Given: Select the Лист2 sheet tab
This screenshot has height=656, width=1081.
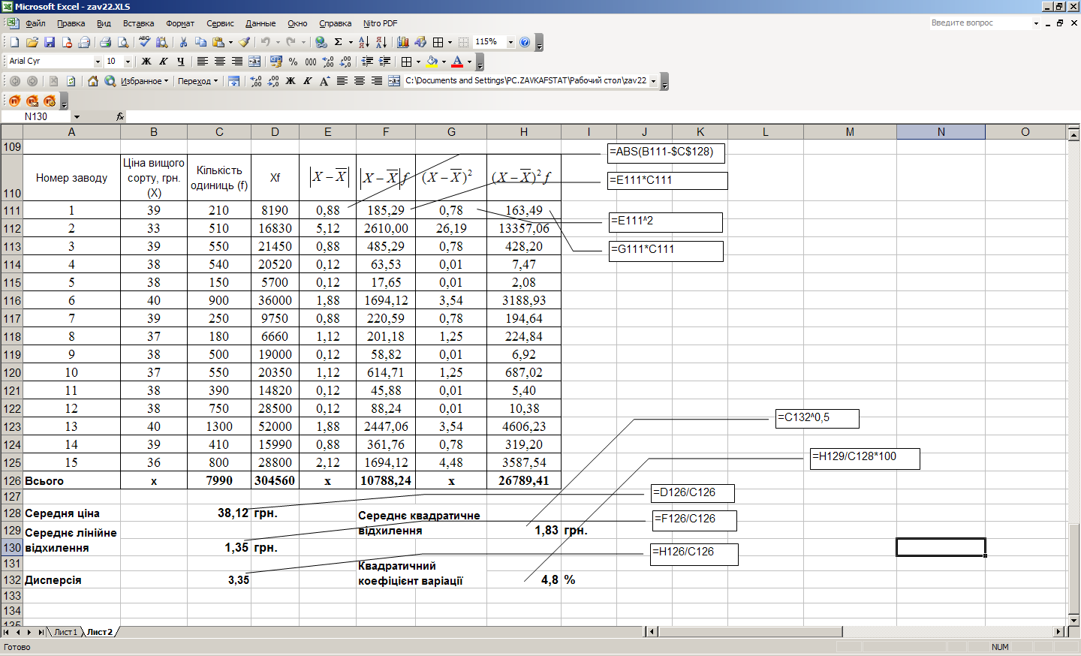Looking at the screenshot, I should tap(99, 632).
